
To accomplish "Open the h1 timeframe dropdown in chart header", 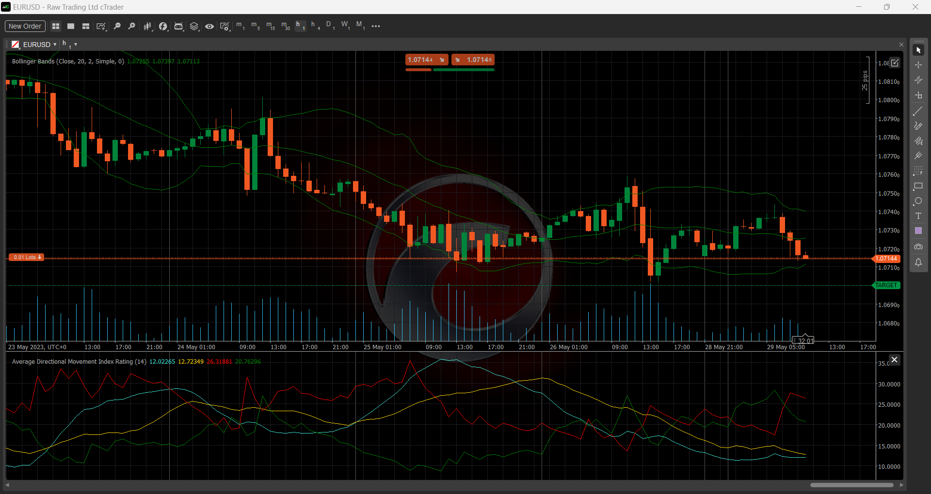I will click(x=75, y=45).
